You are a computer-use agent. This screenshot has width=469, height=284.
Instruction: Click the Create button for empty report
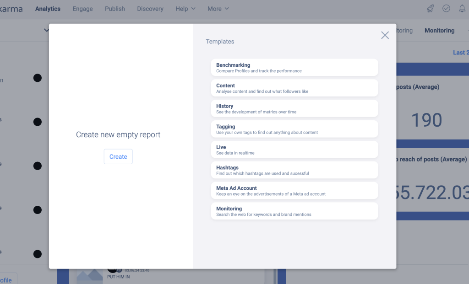point(118,156)
